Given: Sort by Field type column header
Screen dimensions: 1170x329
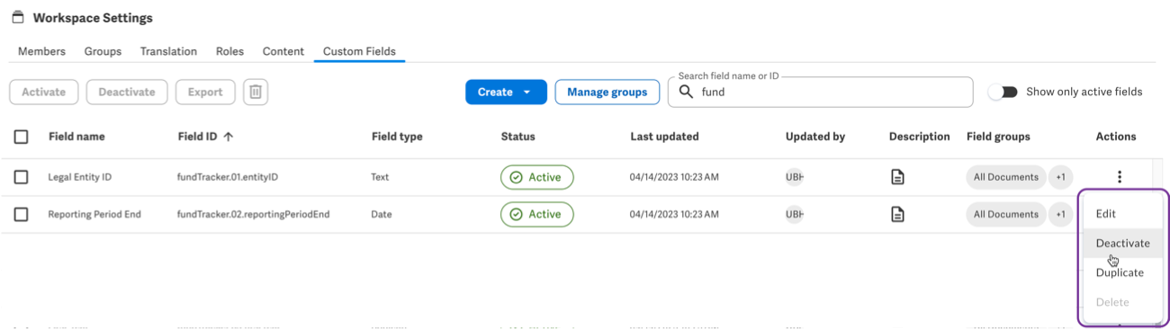Looking at the screenshot, I should point(397,137).
